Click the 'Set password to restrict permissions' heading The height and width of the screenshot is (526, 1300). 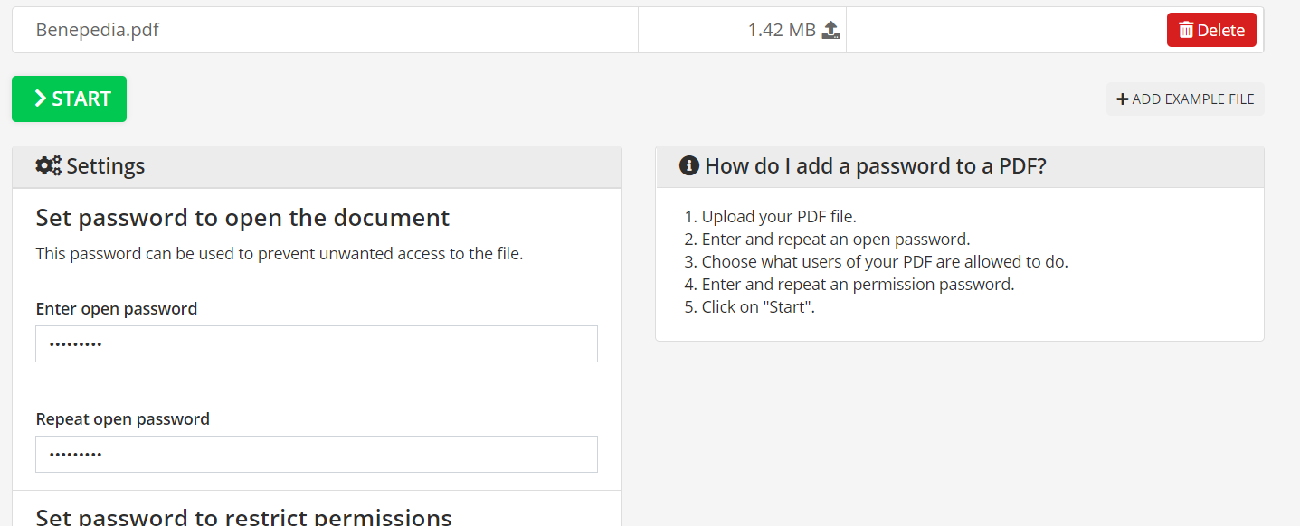coord(243,517)
